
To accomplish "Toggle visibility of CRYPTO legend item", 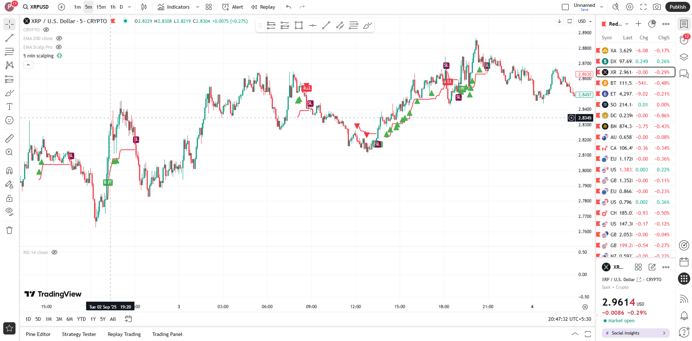I will pyautogui.click(x=46, y=30).
